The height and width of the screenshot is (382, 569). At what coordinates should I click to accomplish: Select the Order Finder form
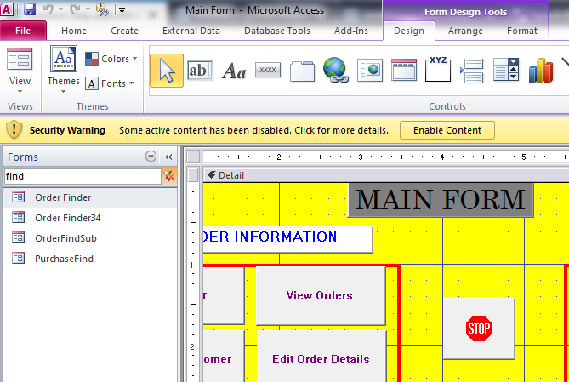89,197
